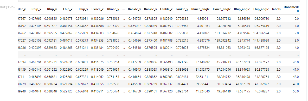Select cell value 0.410211
The width and height of the screenshot is (308, 101).
click(97, 91)
